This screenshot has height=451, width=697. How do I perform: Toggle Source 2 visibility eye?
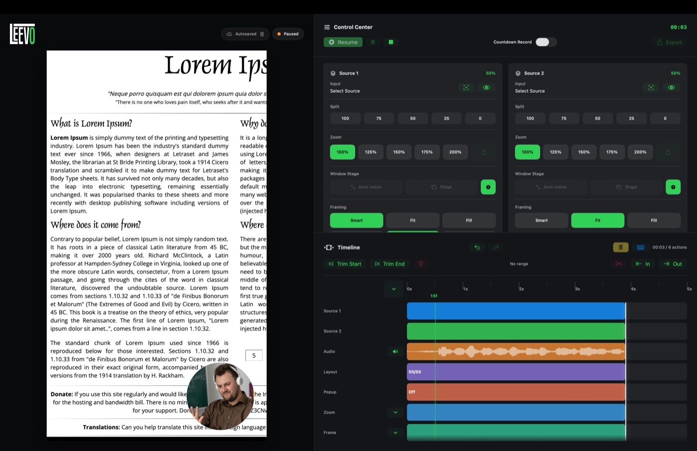point(672,88)
